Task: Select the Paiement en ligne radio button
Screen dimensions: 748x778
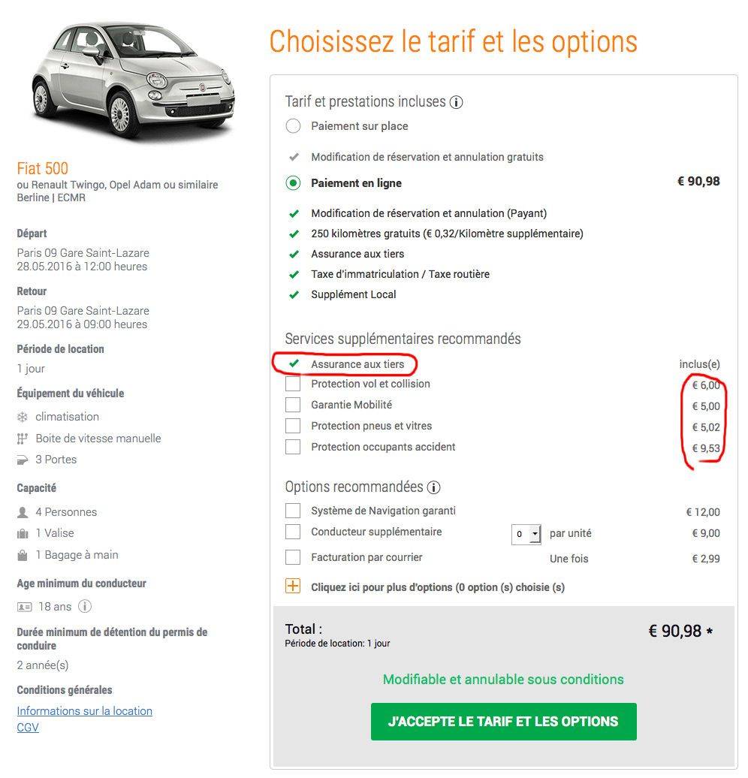Action: (293, 183)
